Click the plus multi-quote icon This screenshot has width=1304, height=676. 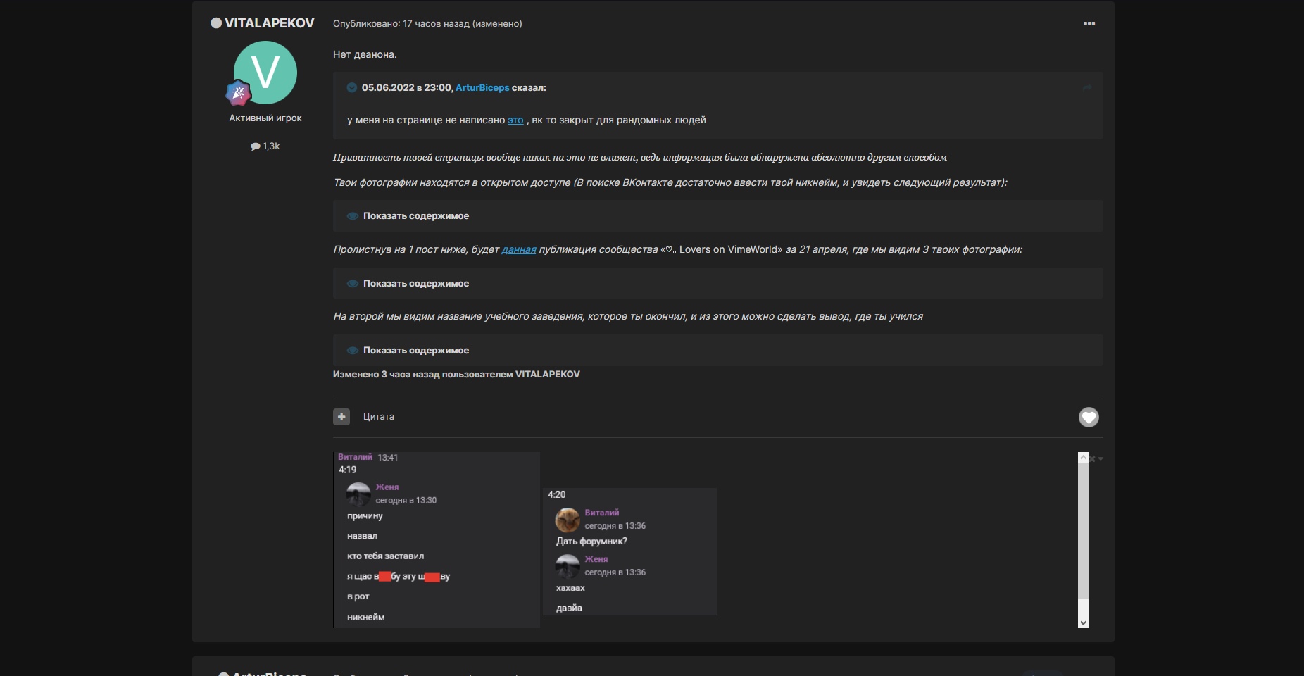pos(341,417)
